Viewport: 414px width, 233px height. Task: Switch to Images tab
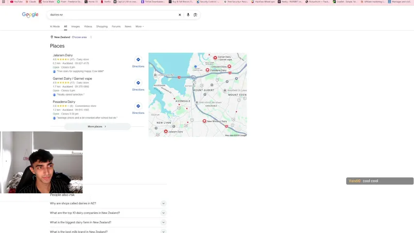pos(76,26)
